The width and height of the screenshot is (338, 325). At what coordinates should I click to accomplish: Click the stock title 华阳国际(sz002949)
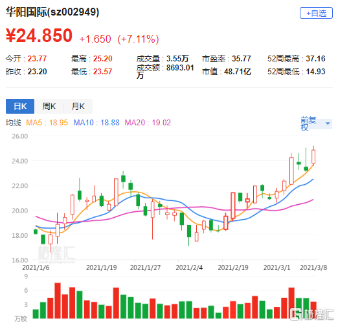click(x=52, y=12)
